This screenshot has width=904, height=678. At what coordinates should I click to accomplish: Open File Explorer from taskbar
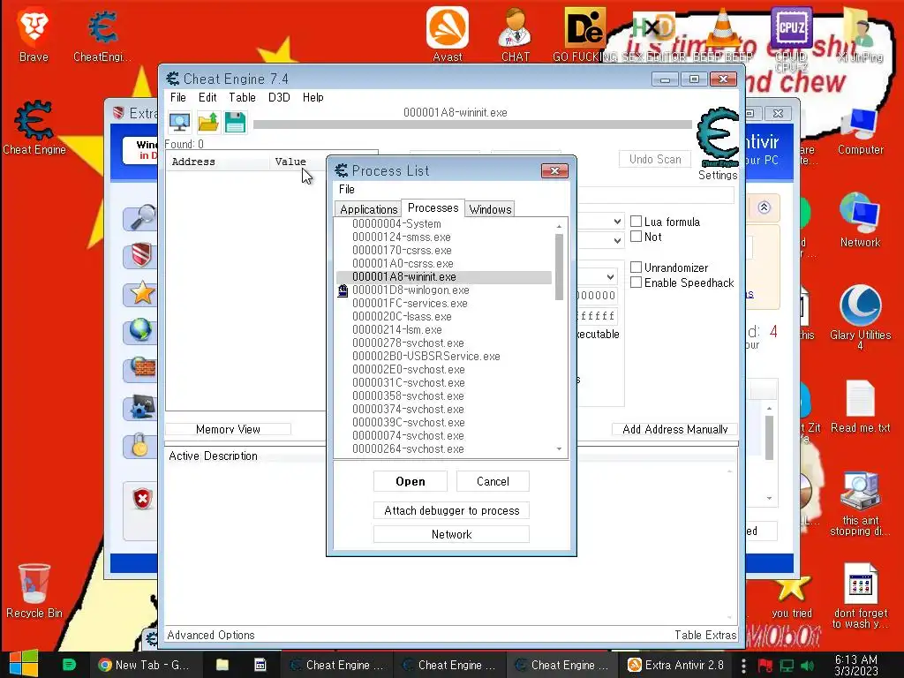point(222,665)
